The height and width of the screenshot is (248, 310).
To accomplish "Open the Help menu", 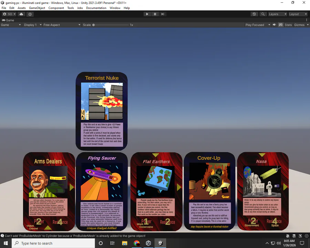I will pos(127,8).
